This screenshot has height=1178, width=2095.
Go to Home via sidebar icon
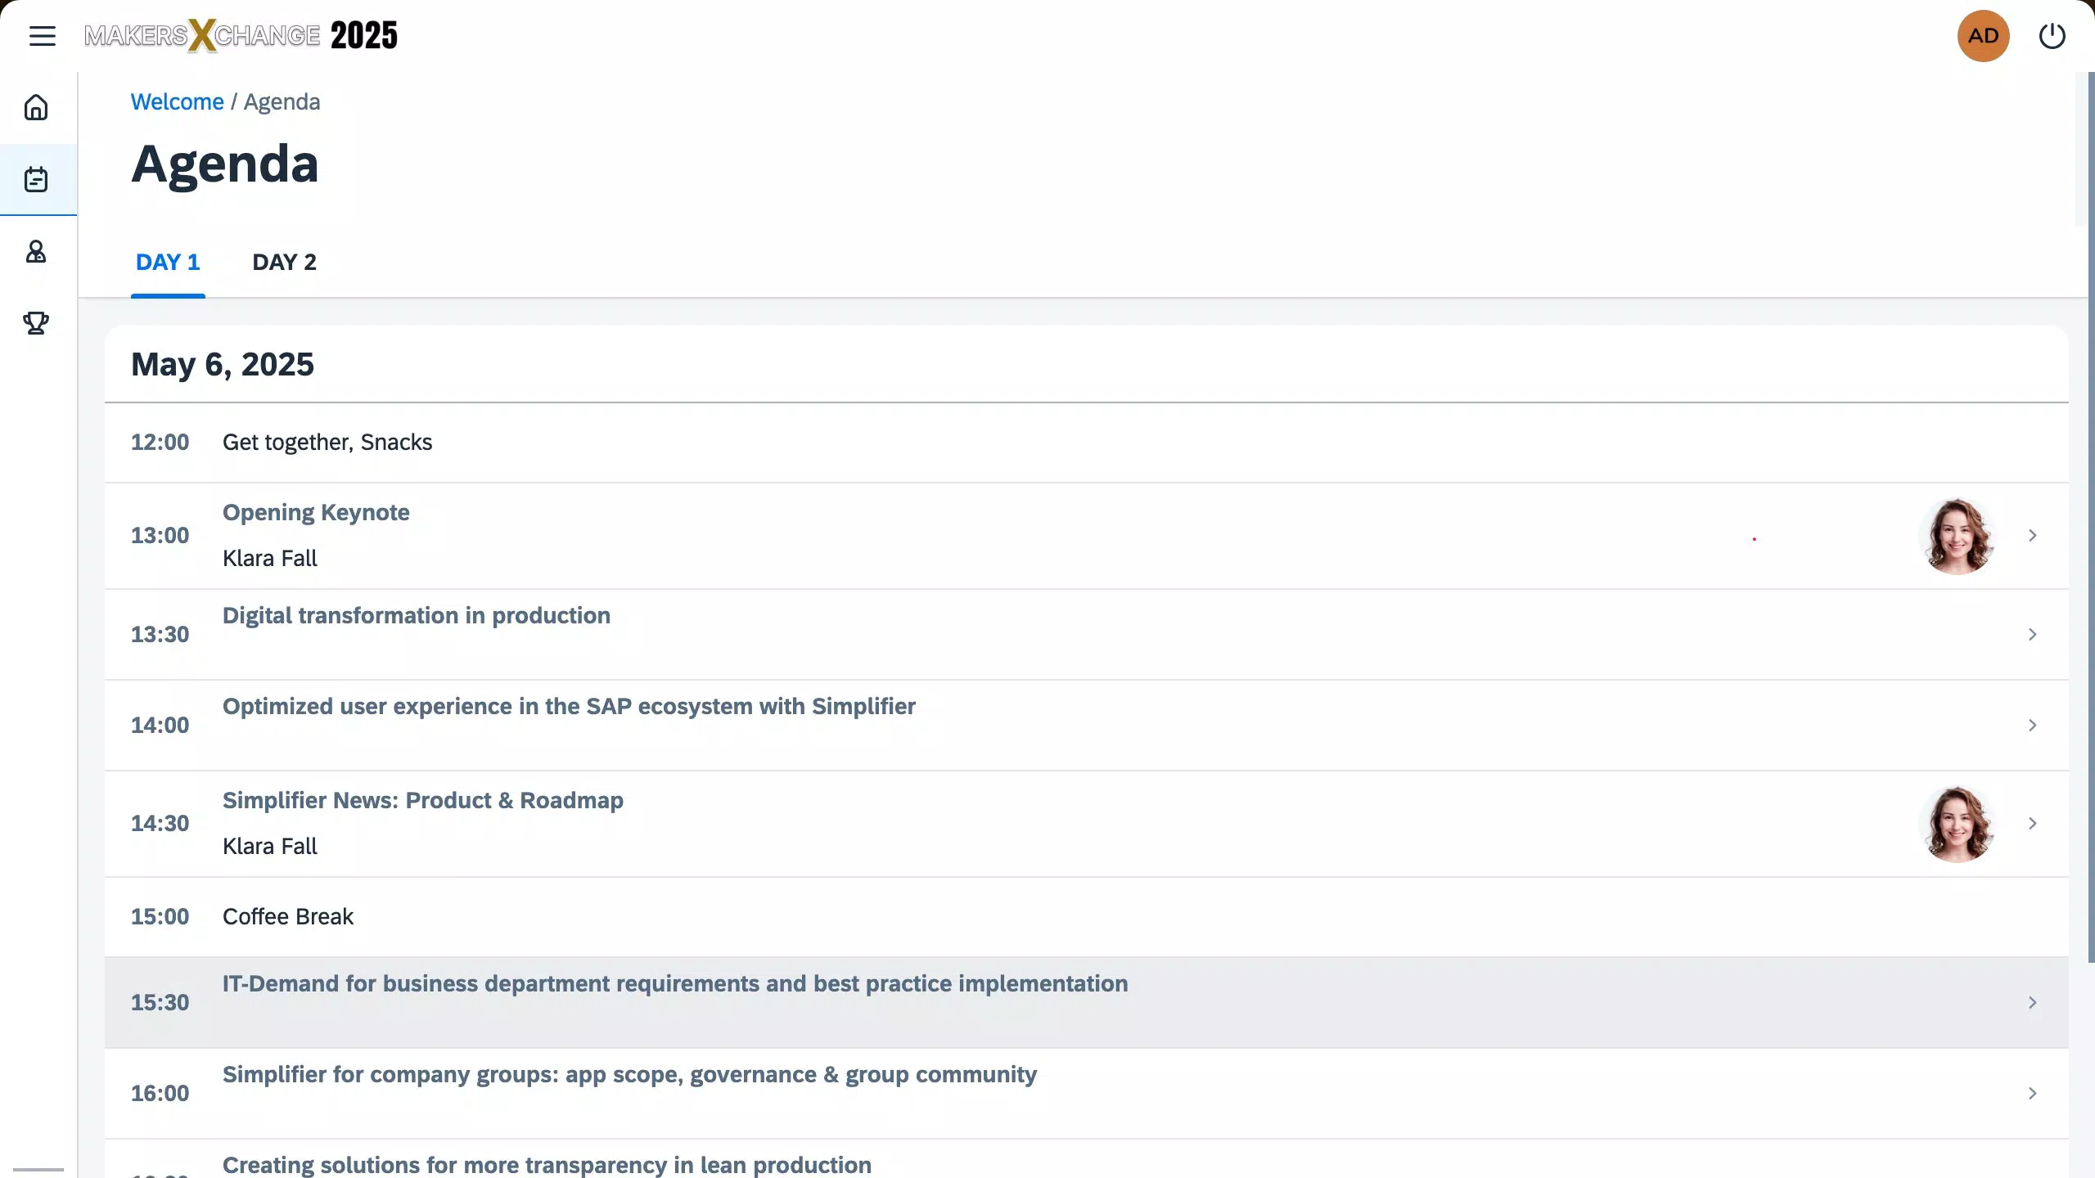pos(36,108)
